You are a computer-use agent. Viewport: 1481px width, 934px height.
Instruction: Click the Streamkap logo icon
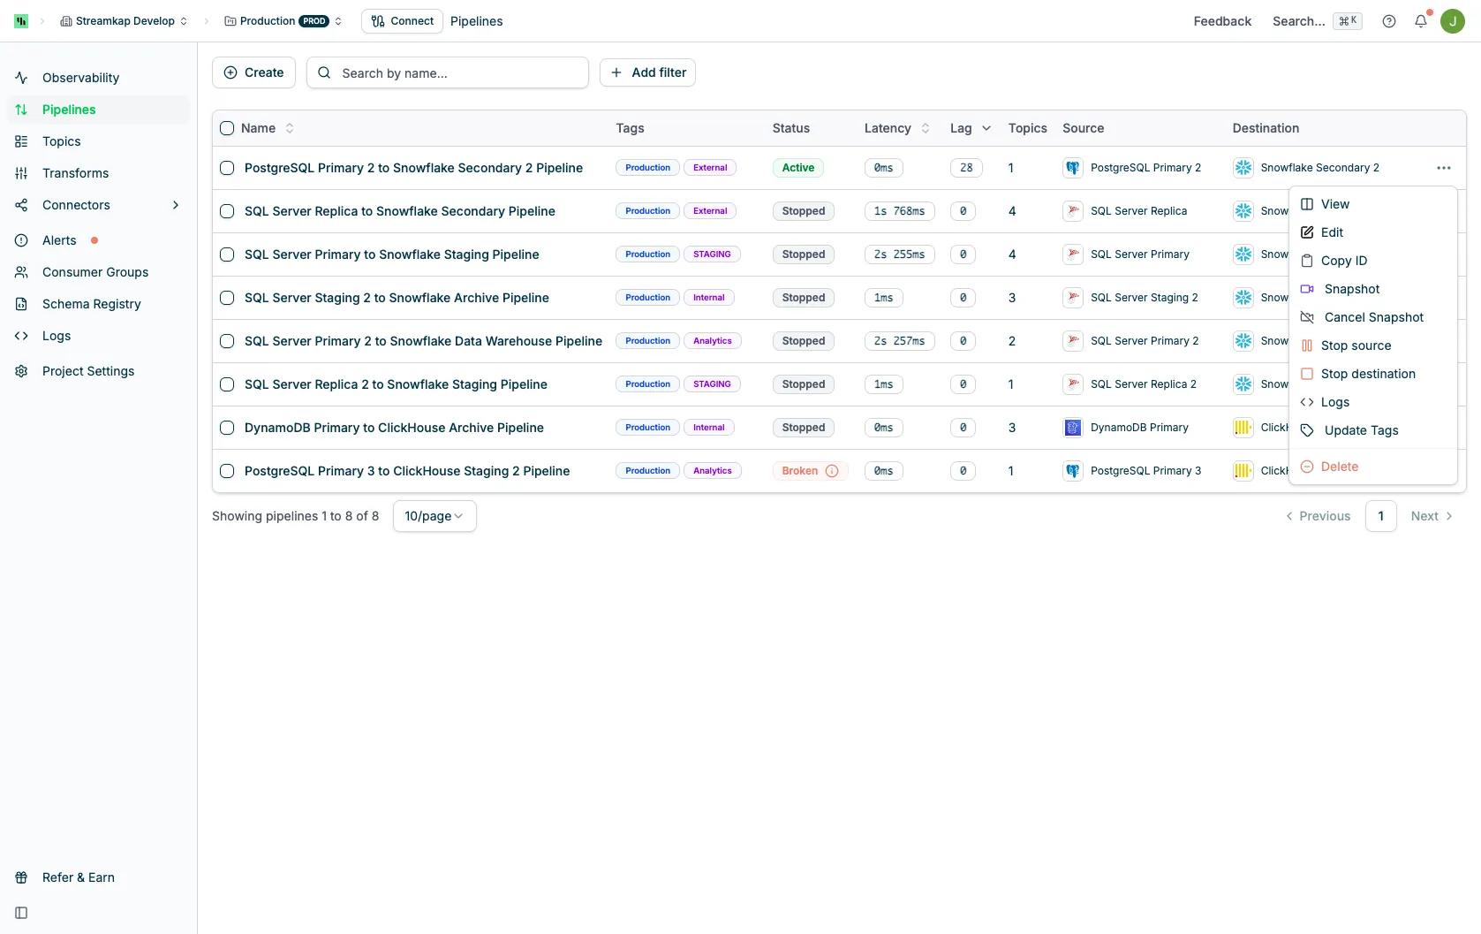(x=21, y=21)
